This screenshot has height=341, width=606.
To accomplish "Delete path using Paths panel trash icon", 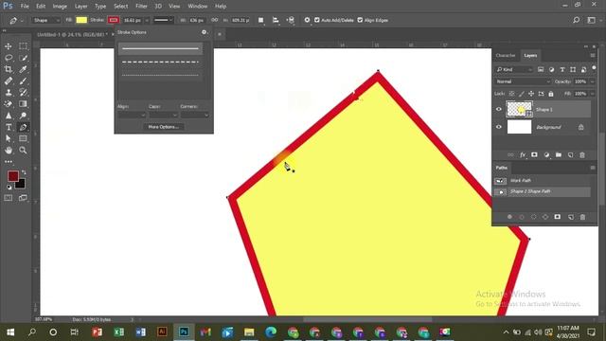I will 582,217.
